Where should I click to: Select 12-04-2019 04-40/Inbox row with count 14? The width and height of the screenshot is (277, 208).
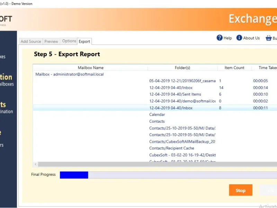click(155, 88)
